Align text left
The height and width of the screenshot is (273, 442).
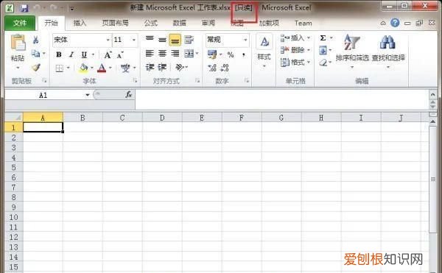[150, 53]
